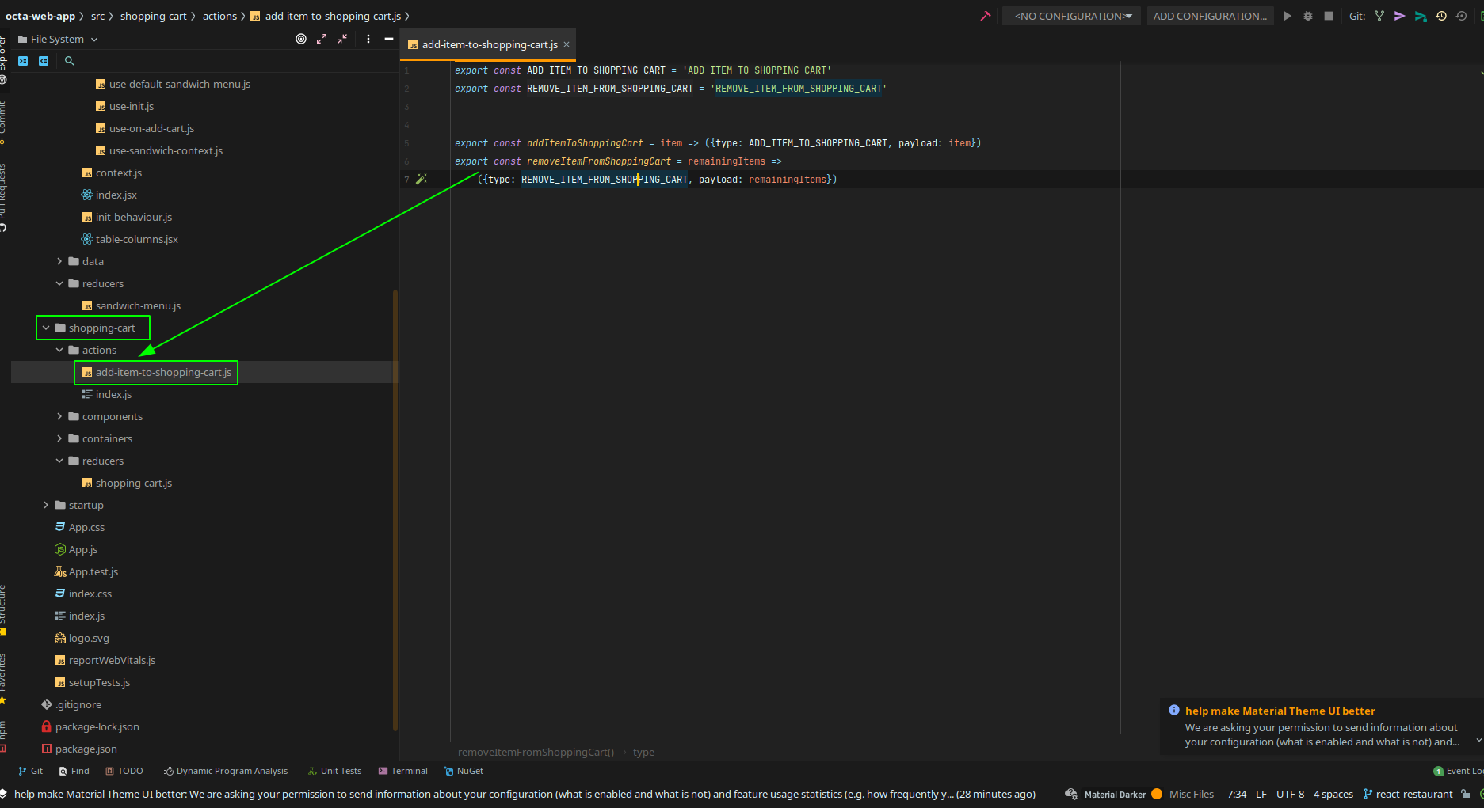Image resolution: width=1484 pixels, height=808 pixels.
Task: Open the Git tool window
Action: coord(30,771)
